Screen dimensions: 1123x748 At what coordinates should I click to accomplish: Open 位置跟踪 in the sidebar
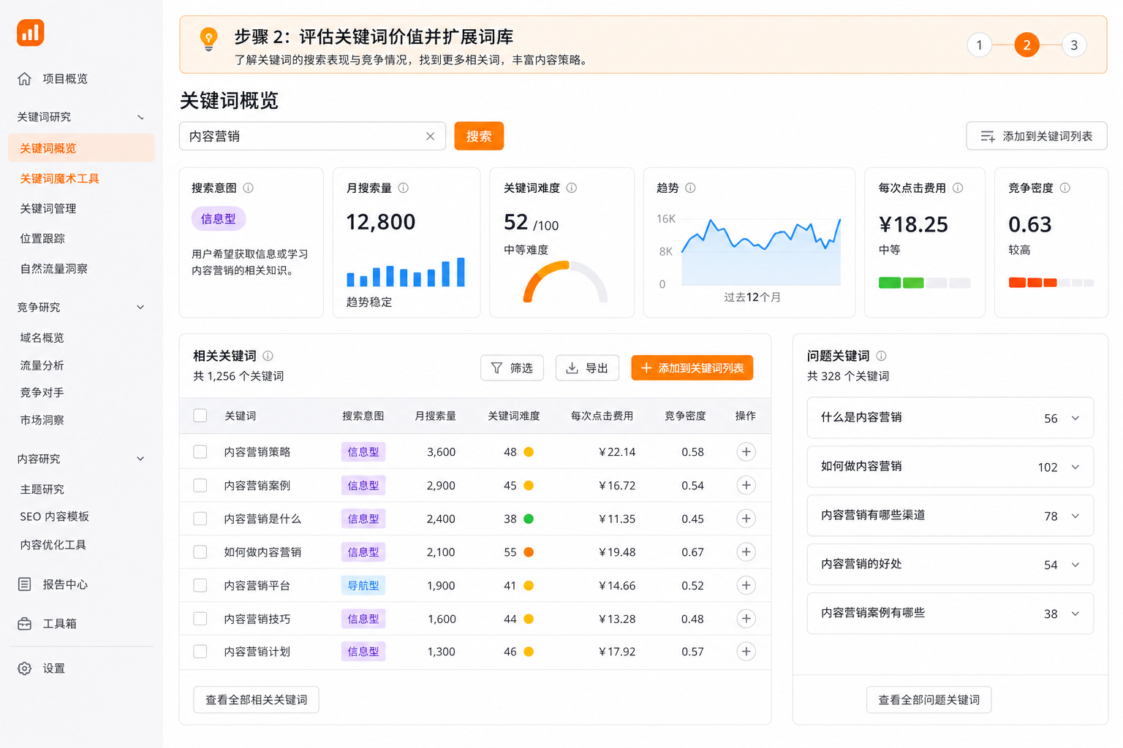pyautogui.click(x=42, y=239)
